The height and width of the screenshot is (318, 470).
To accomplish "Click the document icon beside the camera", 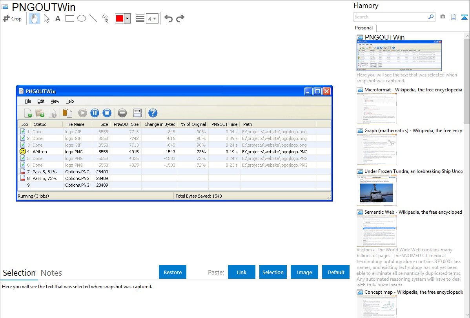I will [454, 17].
